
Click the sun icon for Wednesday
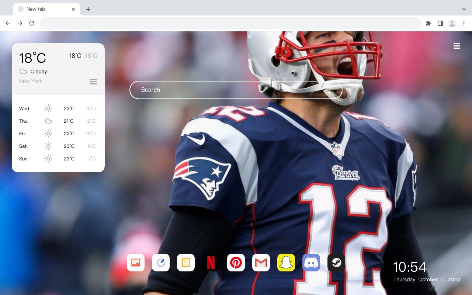(x=48, y=108)
